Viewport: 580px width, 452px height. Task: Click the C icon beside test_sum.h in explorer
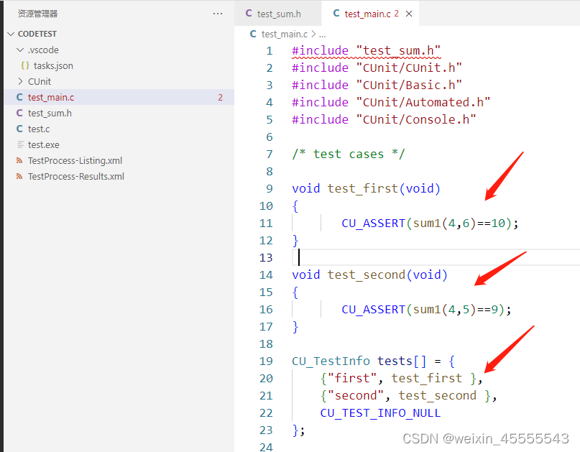[19, 114]
